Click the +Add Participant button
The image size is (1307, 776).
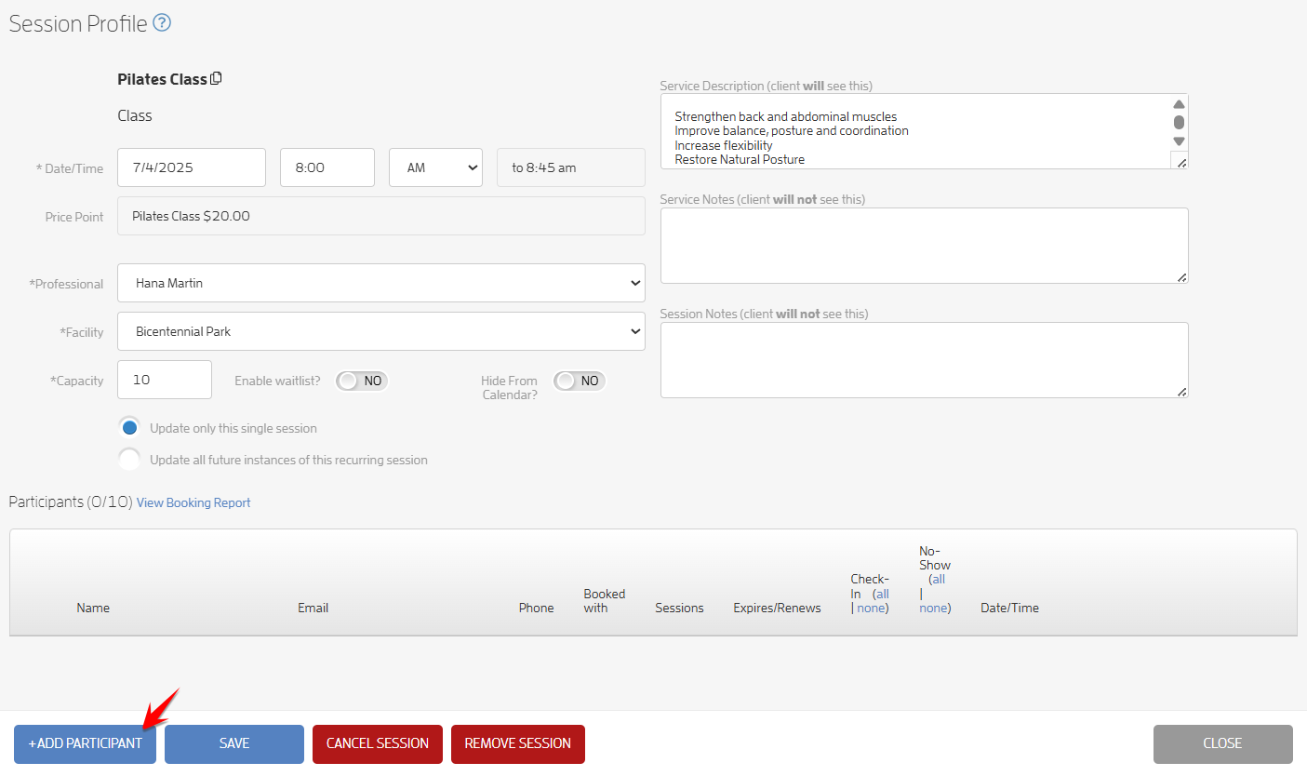tap(85, 744)
